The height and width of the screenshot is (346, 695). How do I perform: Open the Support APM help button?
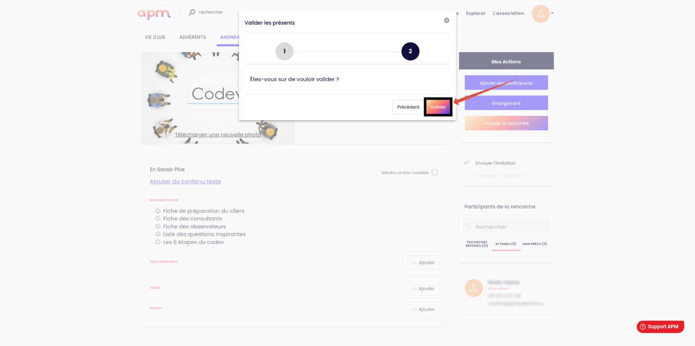click(x=660, y=326)
